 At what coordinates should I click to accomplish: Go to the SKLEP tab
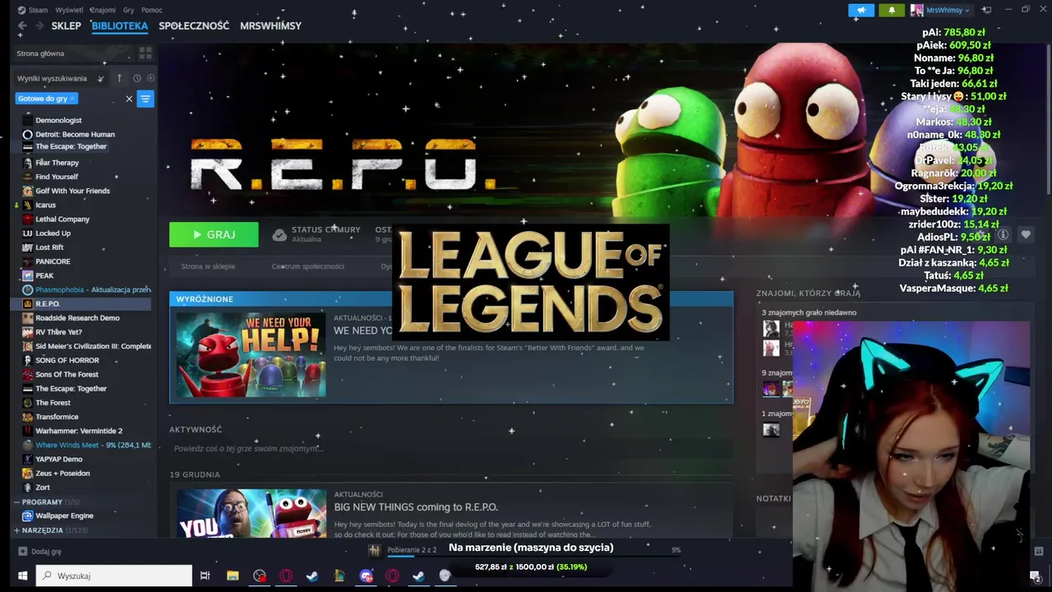point(67,26)
